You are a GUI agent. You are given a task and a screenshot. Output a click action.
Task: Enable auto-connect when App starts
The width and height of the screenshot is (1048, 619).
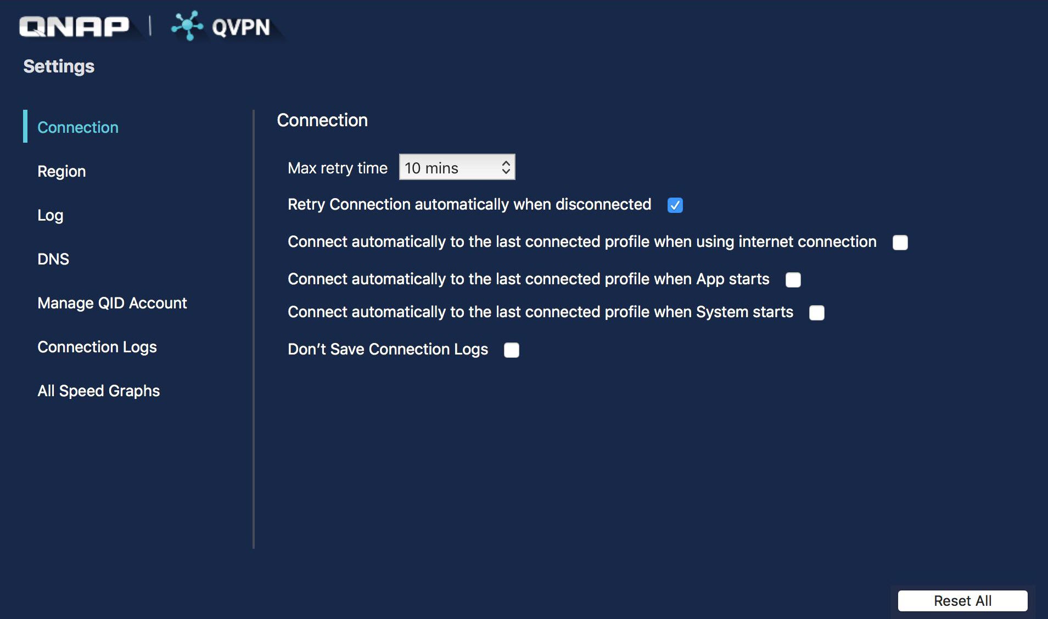tap(793, 280)
